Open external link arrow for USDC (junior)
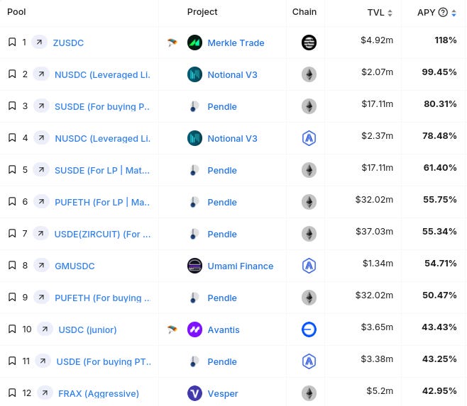The width and height of the screenshot is (467, 406). [x=45, y=329]
